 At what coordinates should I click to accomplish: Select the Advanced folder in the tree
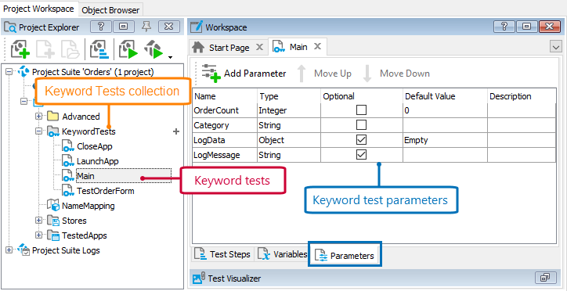coord(81,117)
